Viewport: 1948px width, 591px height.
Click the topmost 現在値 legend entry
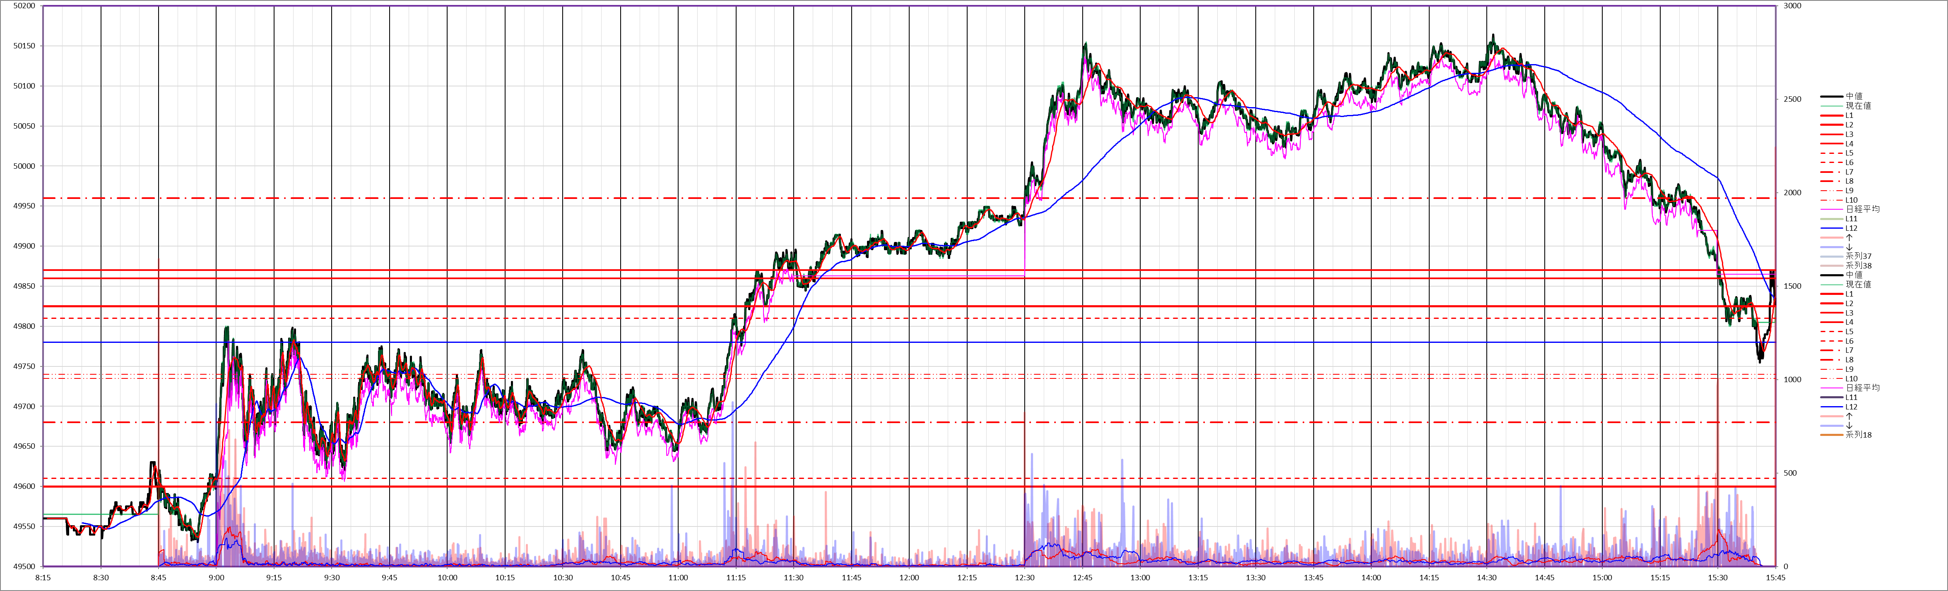1858,106
